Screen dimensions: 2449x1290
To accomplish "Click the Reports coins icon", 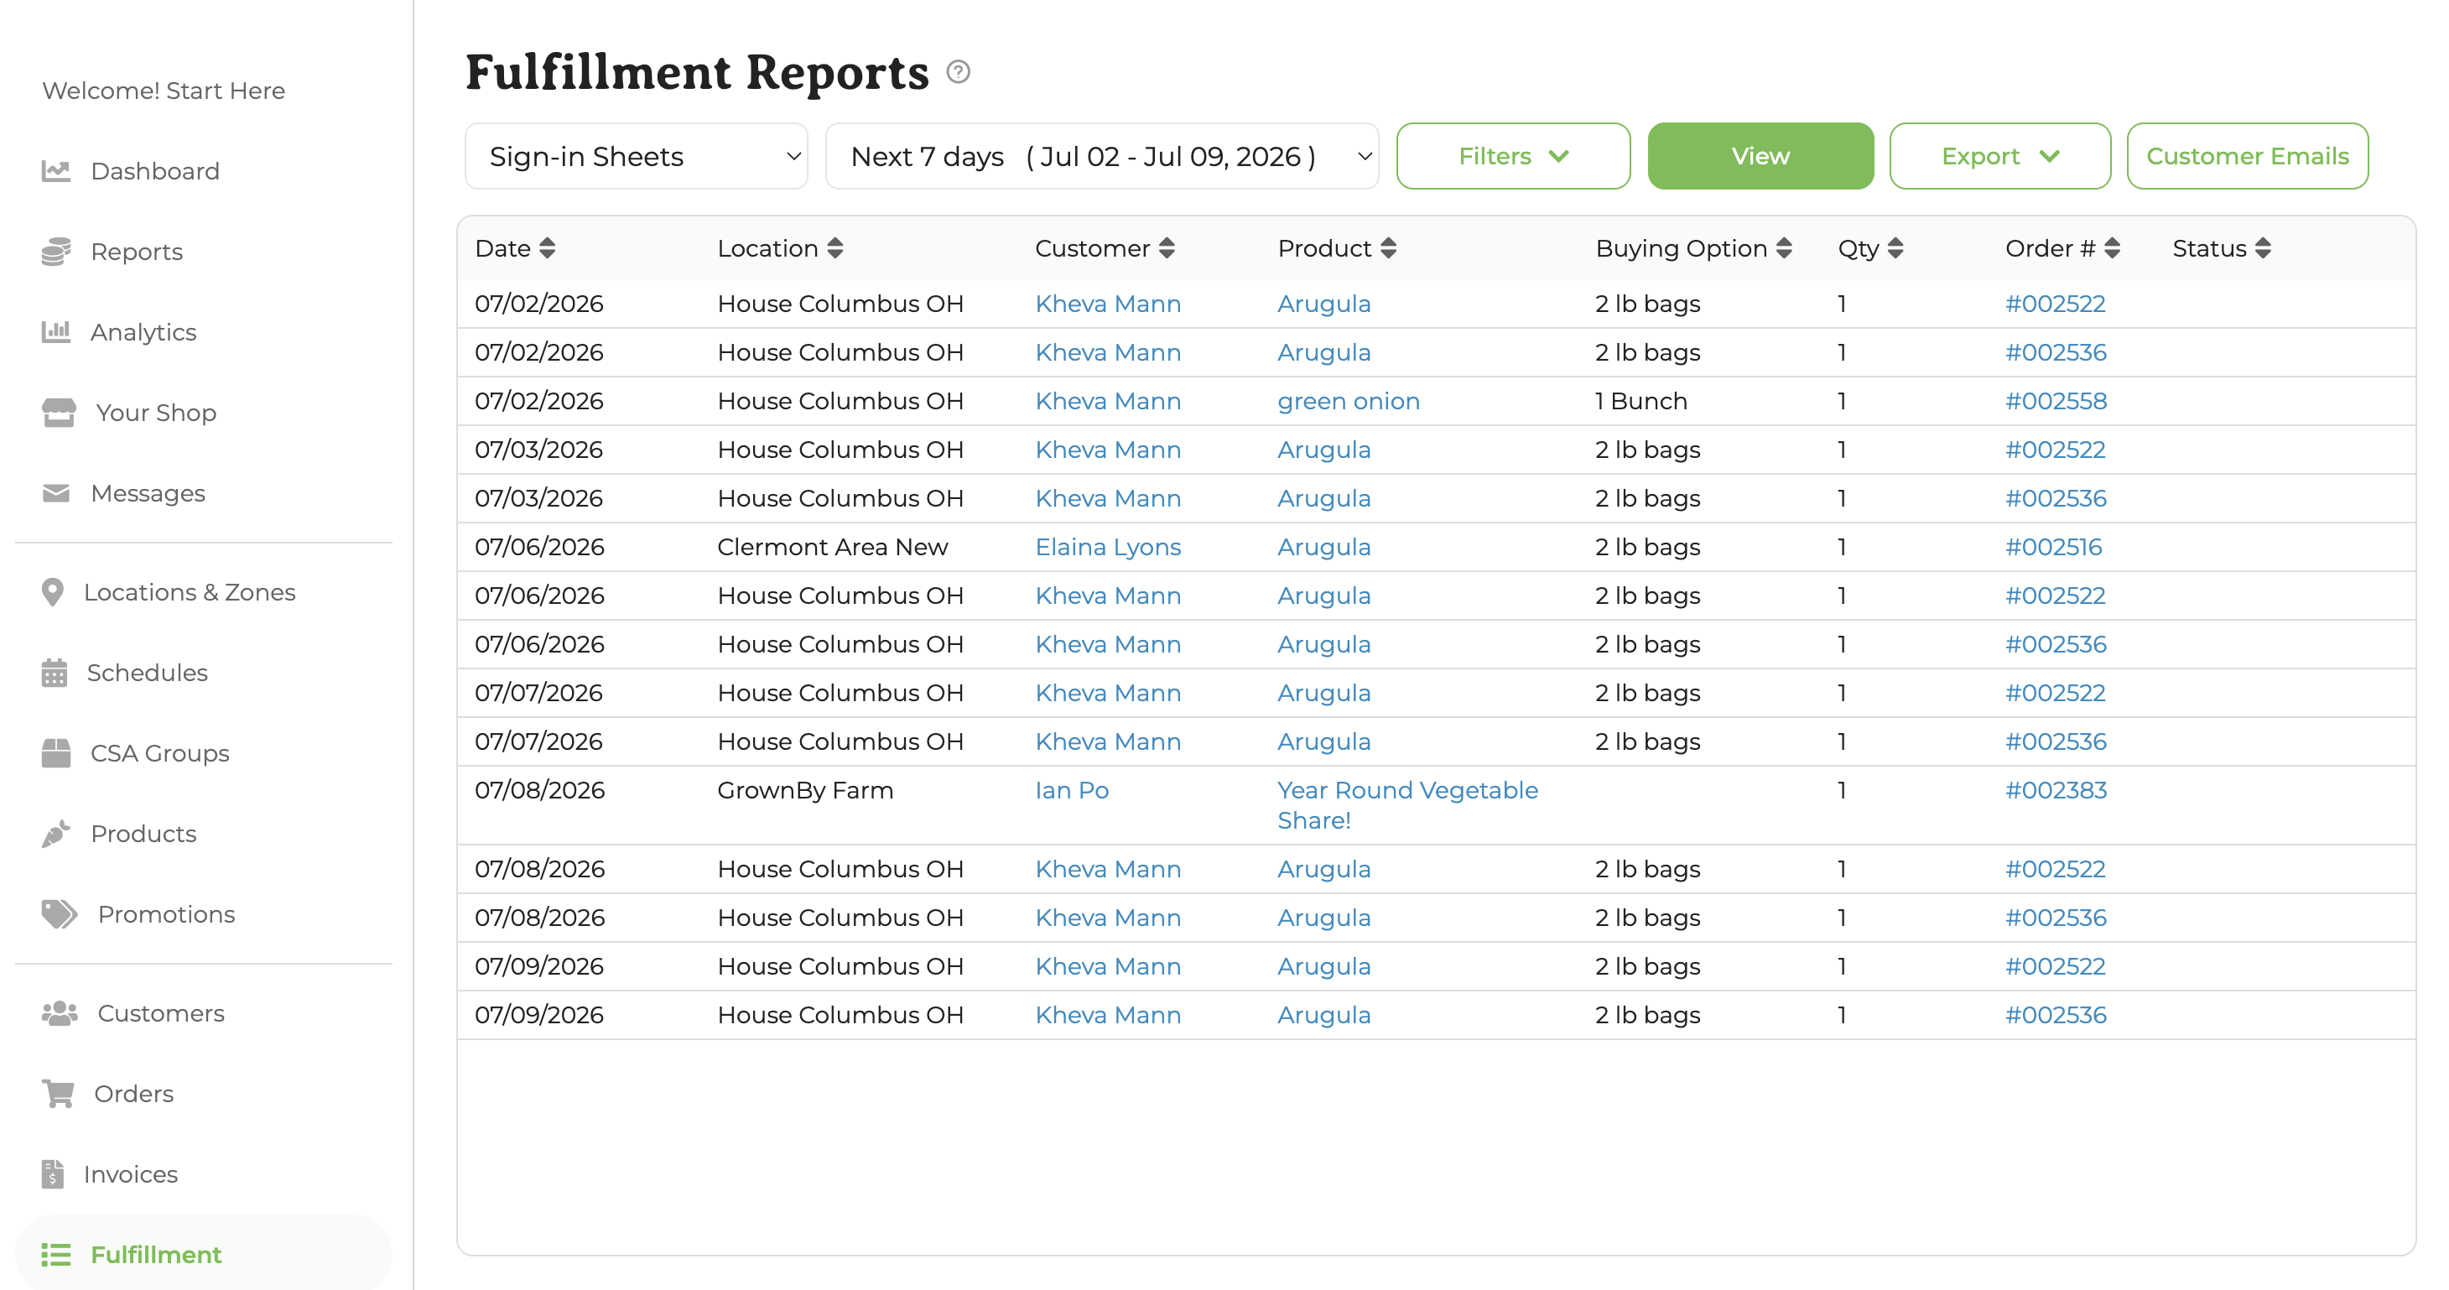I will pyautogui.click(x=56, y=252).
